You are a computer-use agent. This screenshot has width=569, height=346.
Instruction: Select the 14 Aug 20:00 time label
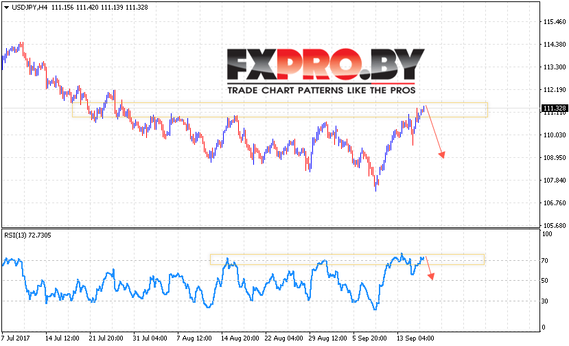point(240,338)
